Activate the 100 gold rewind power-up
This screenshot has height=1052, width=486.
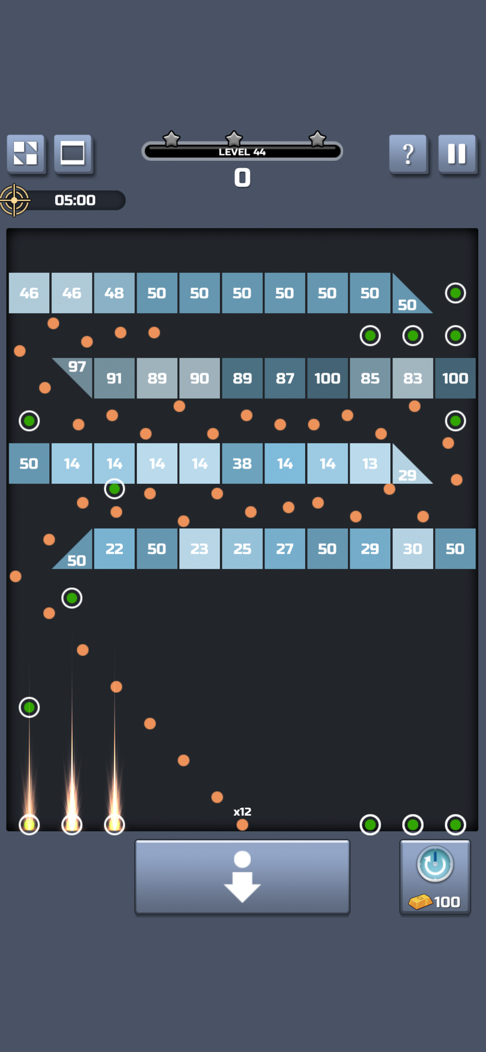(x=435, y=876)
